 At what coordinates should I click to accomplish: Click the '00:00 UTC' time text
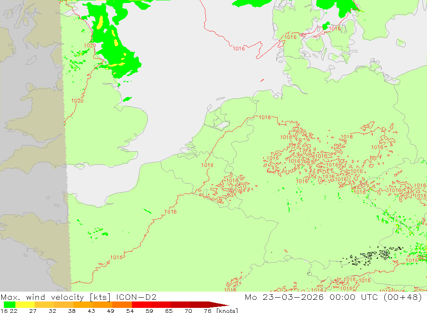tap(354, 297)
